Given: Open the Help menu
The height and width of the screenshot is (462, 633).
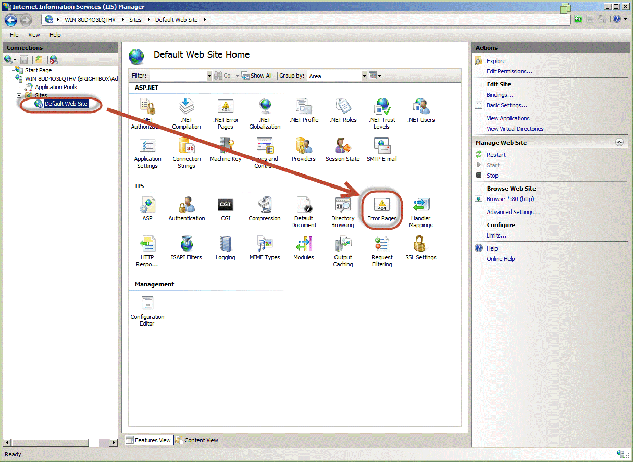Looking at the screenshot, I should pos(55,35).
